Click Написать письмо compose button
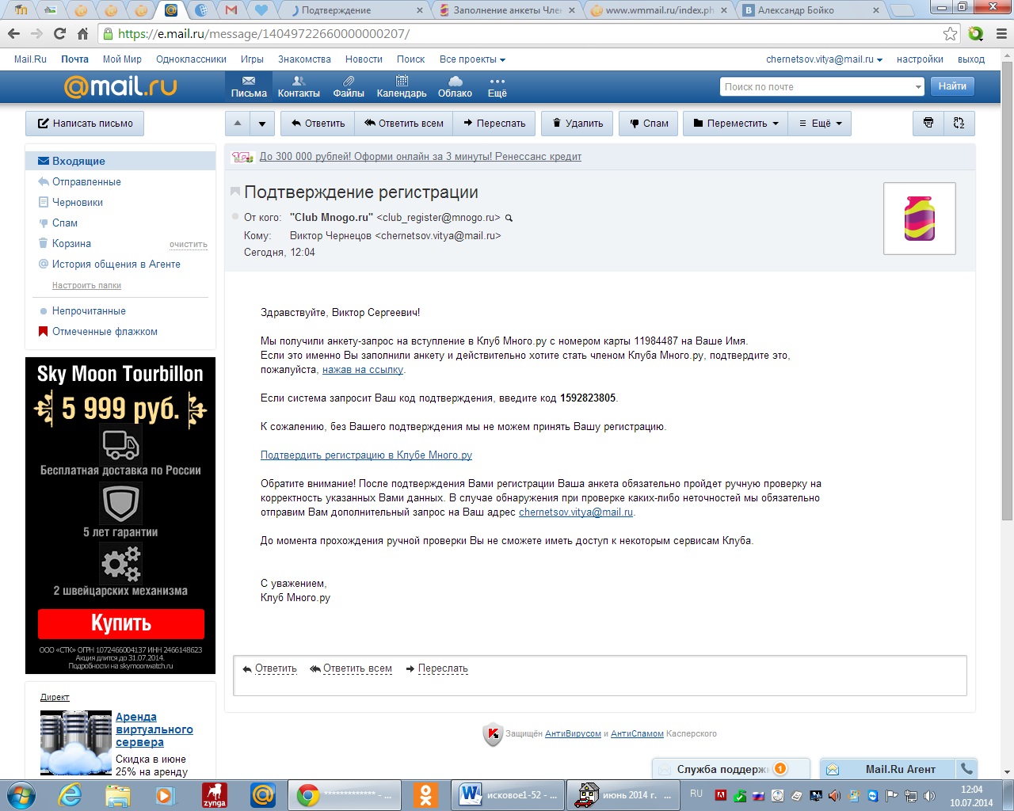1014x811 pixels. (86, 124)
